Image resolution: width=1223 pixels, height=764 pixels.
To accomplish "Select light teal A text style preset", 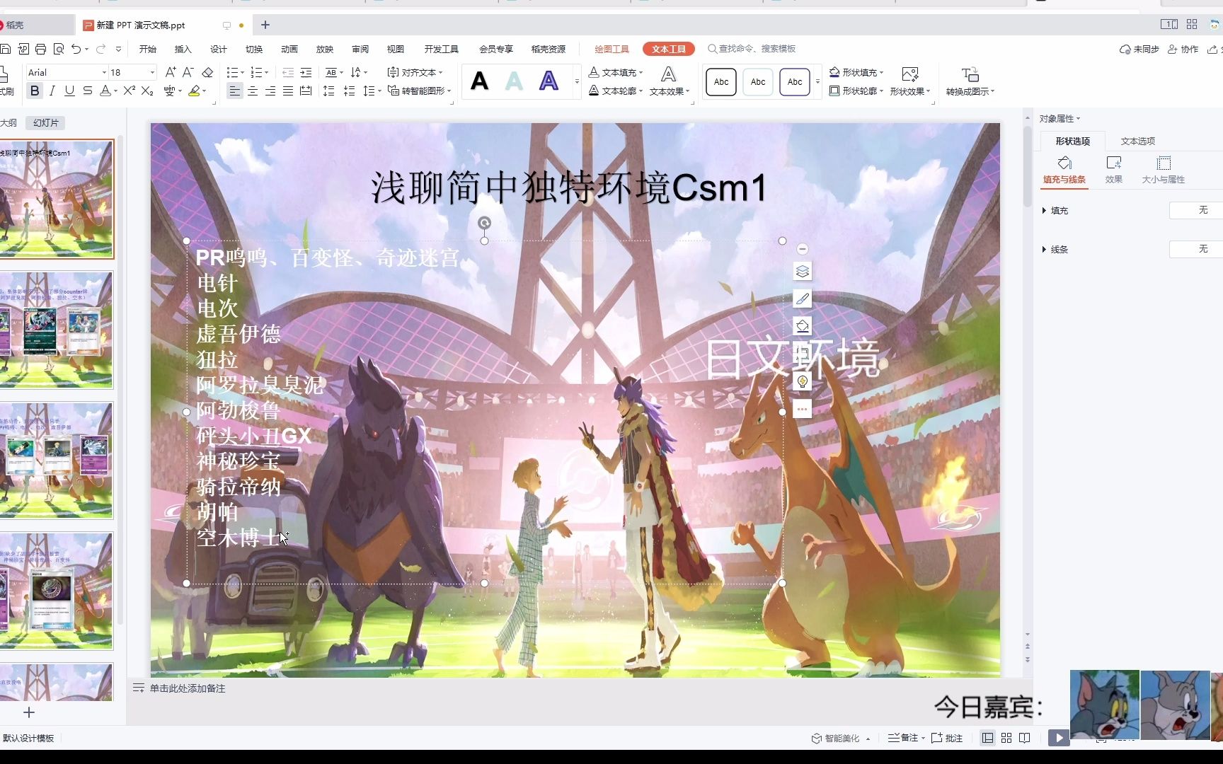I will tap(515, 81).
